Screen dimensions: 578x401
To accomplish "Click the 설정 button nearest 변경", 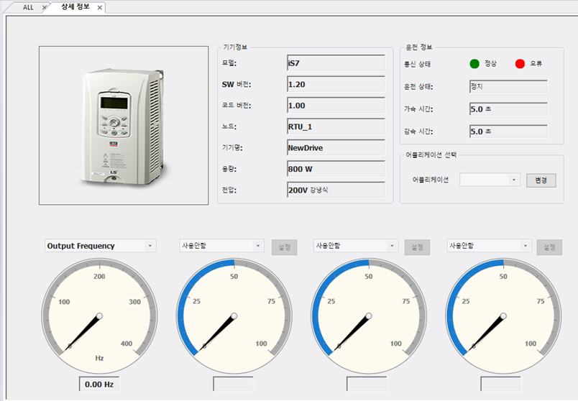I will click(x=549, y=247).
